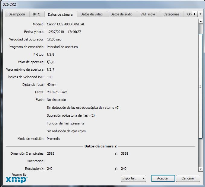Click the Distancia focal label
Image resolution: width=205 pixels, height=187 pixels.
click(33, 85)
